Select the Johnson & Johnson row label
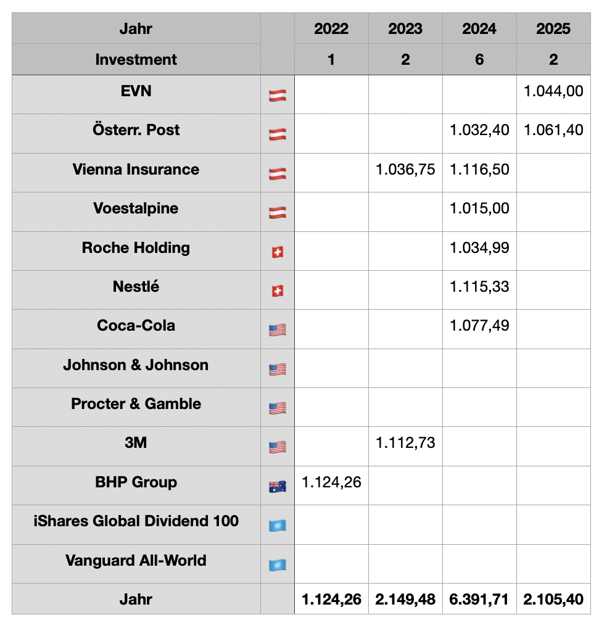This screenshot has width=607, height=628. pos(136,365)
